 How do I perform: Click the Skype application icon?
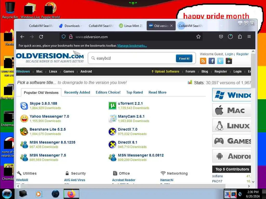24,106
